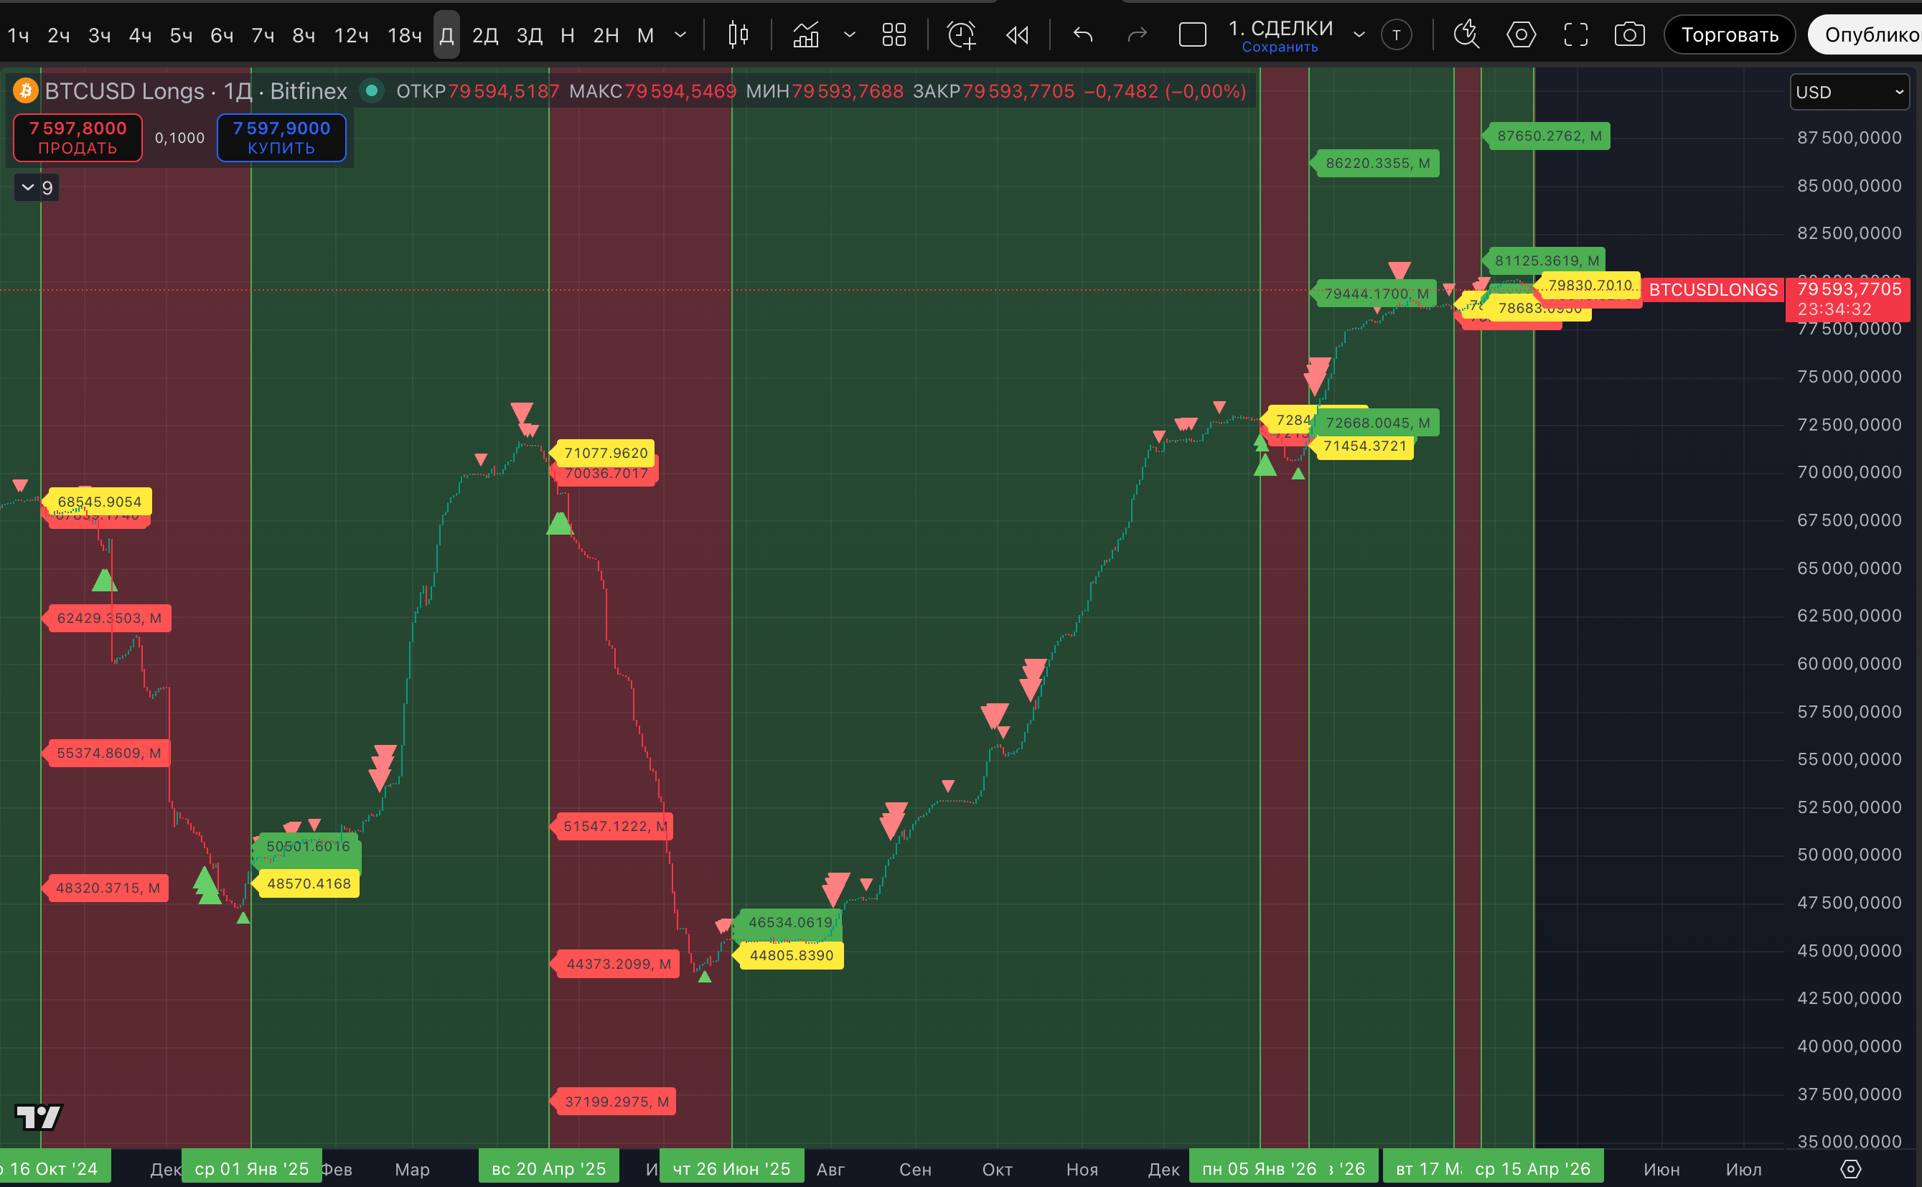Viewport: 1922px width, 1187px height.
Task: Open chart settings hexagon icon
Action: coord(1521,34)
